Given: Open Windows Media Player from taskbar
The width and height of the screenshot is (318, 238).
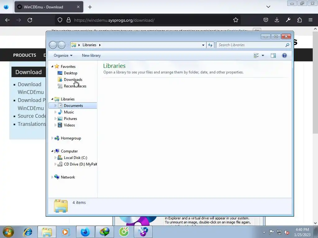Looking at the screenshot, I should (66, 232).
